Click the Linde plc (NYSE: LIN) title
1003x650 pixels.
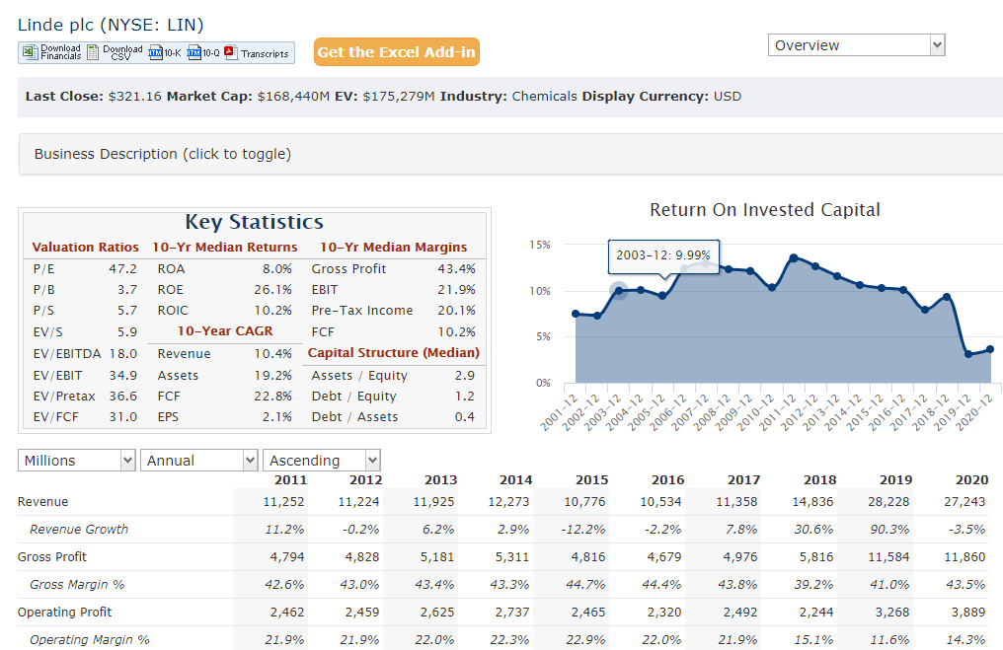111,25
